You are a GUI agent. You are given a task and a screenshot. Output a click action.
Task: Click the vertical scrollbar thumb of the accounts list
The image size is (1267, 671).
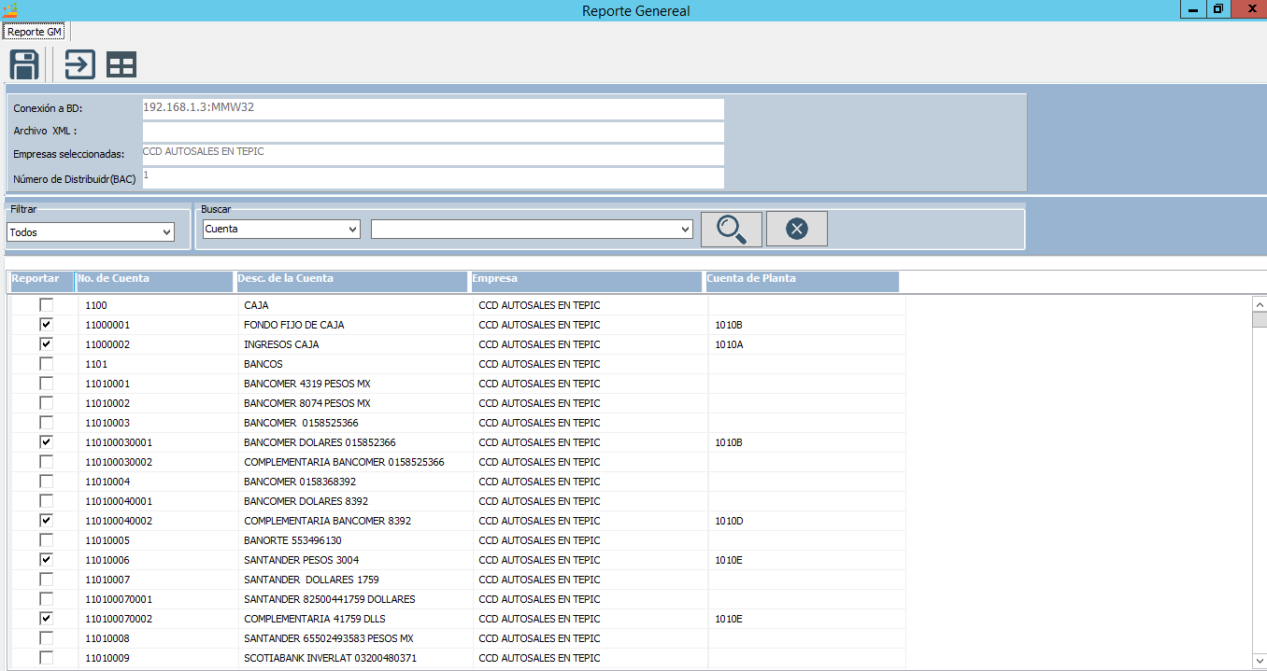click(x=1260, y=320)
